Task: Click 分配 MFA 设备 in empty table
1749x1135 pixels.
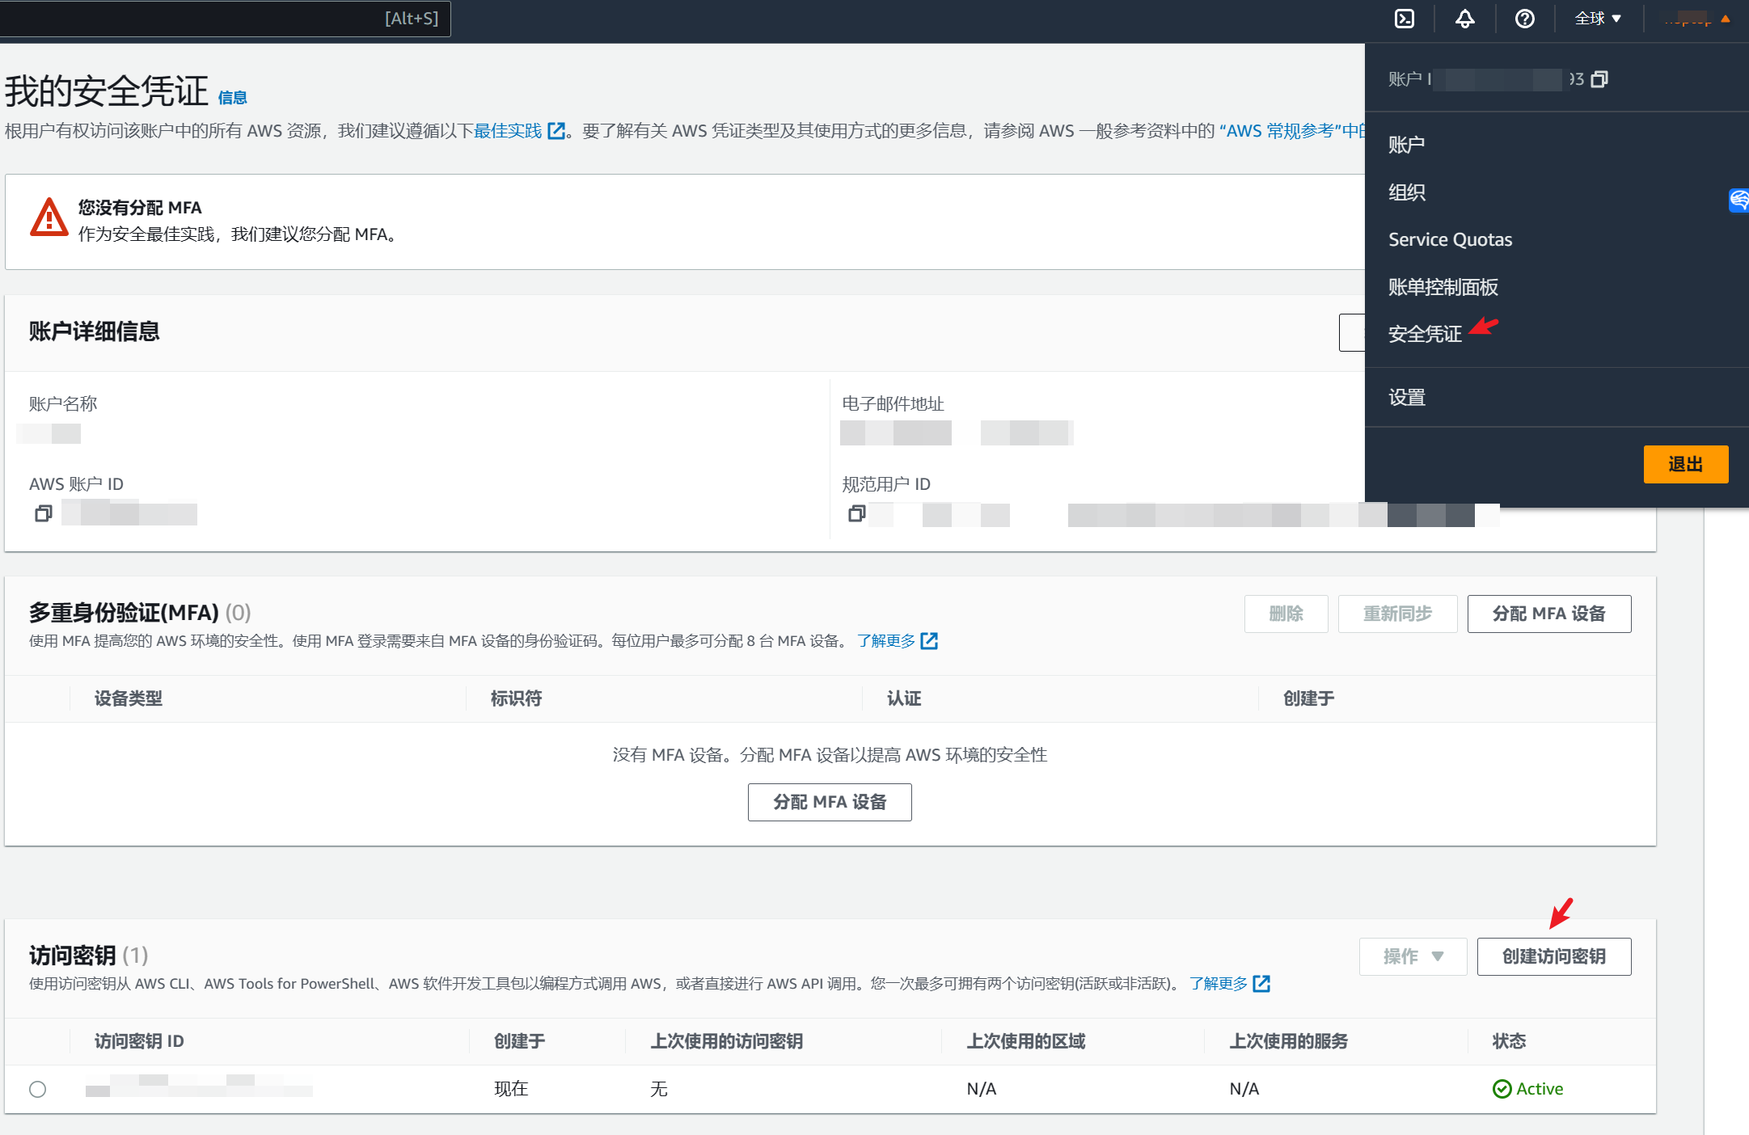Action: coord(830,802)
